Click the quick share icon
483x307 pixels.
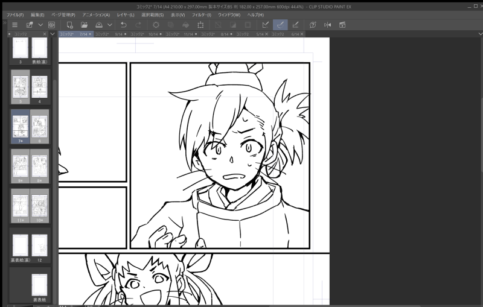tap(51, 25)
